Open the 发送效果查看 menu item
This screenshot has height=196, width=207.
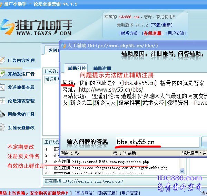[x=21, y=87]
